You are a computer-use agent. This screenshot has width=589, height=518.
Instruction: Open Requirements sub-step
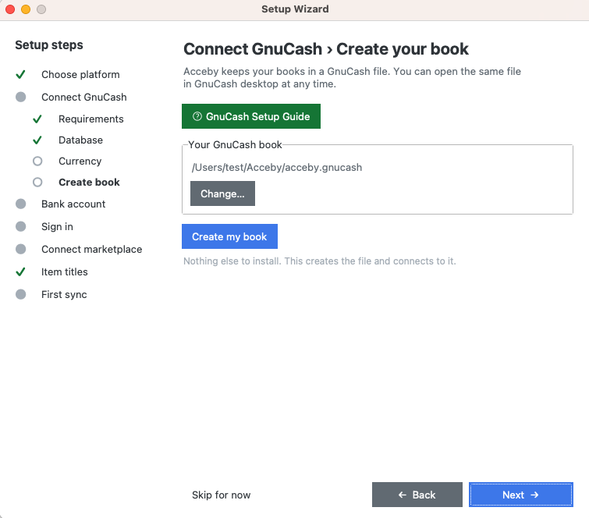91,119
